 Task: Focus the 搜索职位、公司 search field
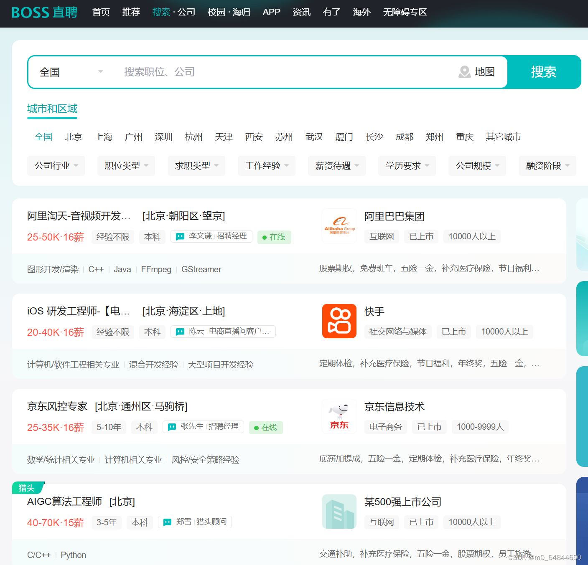tap(284, 72)
